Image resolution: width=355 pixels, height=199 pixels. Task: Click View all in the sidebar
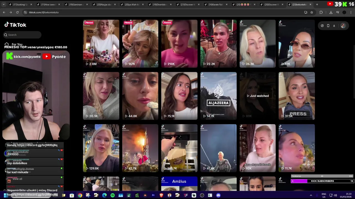pos(17,179)
